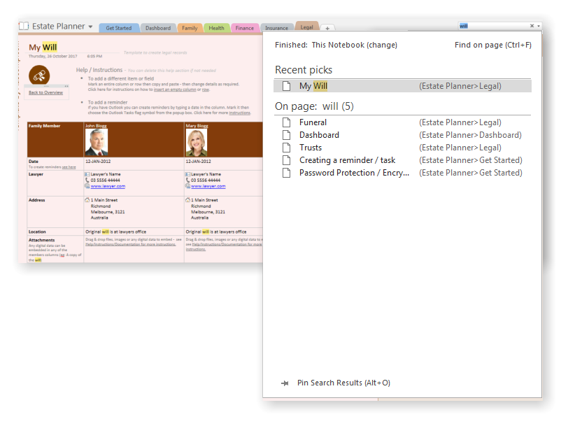Switch to the Get Started section tab
Viewport: 568px width, 426px height.
click(118, 28)
